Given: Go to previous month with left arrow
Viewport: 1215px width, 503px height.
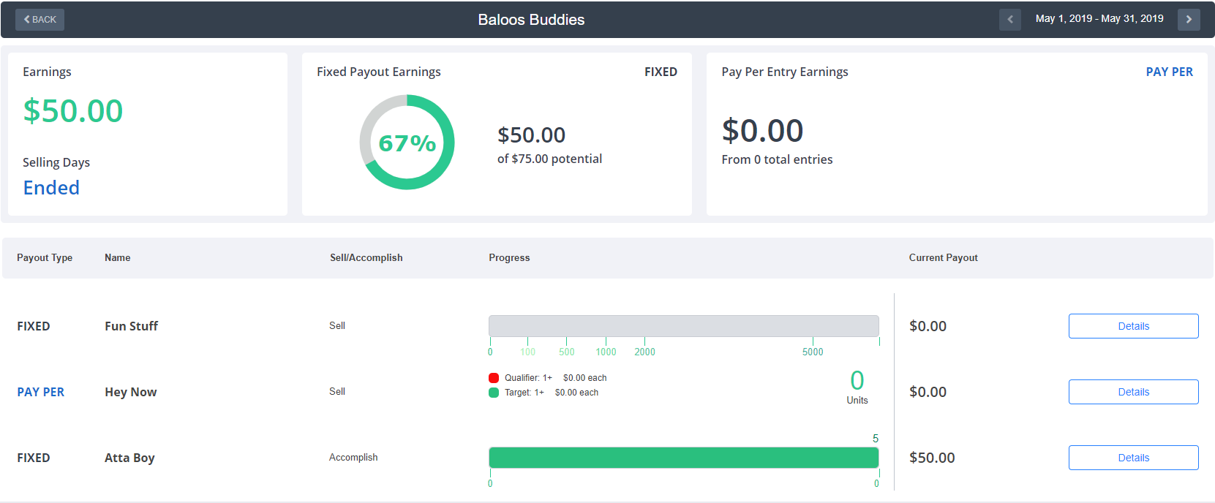Looking at the screenshot, I should click(1009, 20).
